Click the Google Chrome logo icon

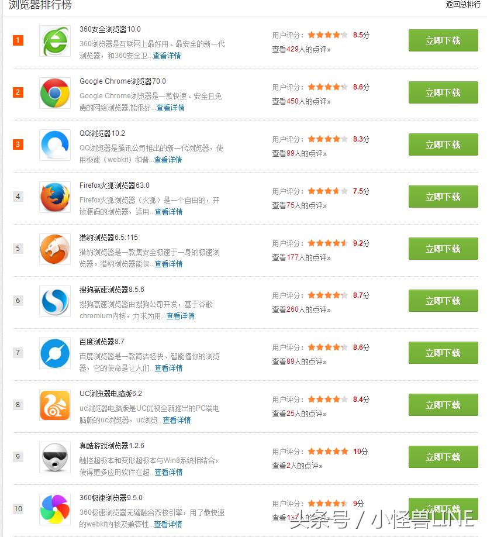coord(55,93)
